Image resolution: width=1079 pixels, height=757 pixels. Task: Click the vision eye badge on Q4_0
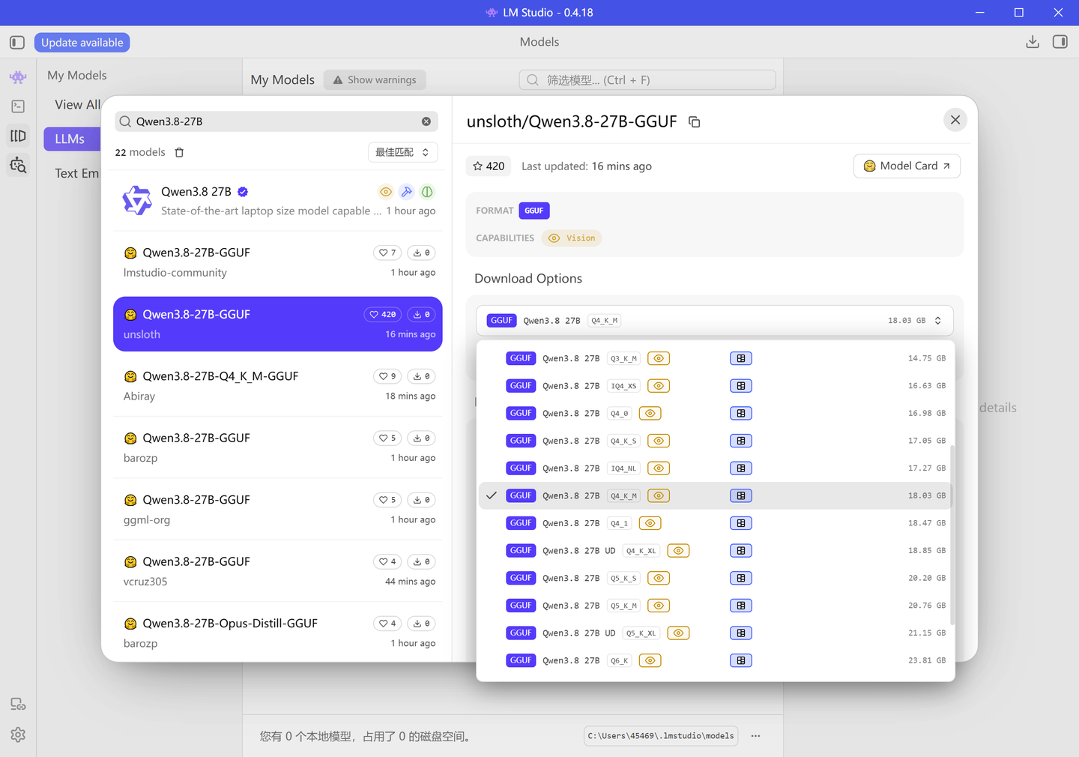coord(650,414)
